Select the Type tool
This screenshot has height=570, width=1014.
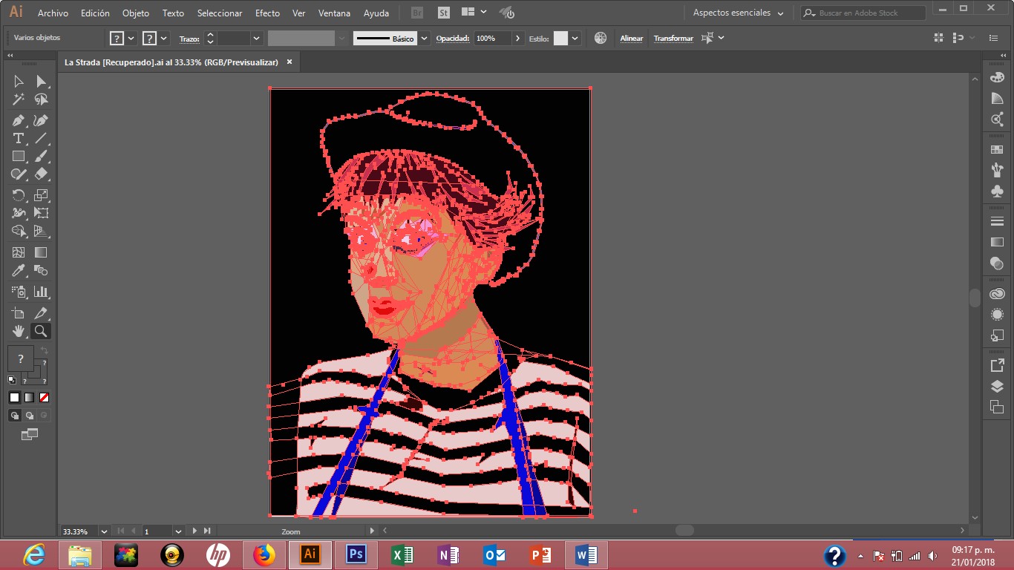click(19, 139)
